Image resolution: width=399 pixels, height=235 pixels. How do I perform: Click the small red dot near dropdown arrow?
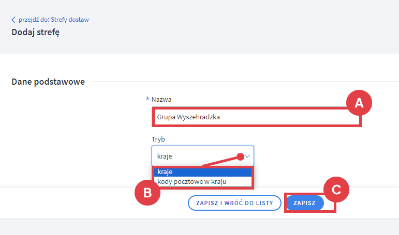click(x=240, y=155)
